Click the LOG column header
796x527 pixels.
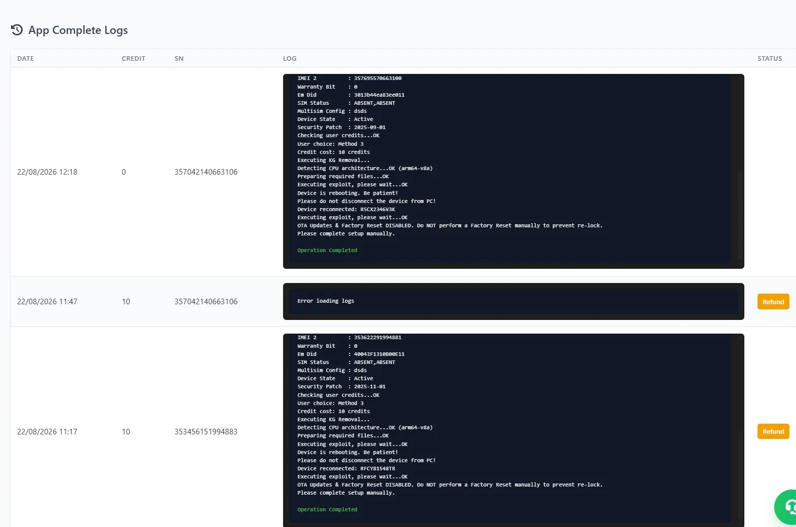[x=290, y=58]
